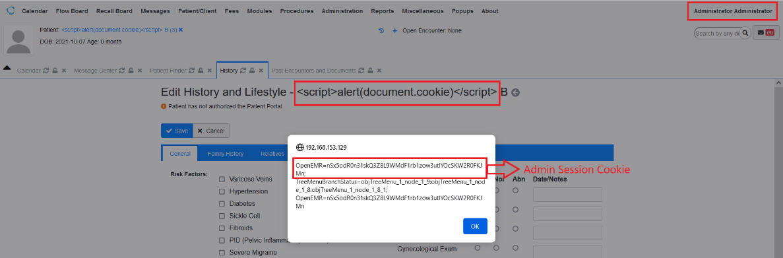The image size is (783, 258).
Task: Enable the Sickle Cell checkbox
Action: tap(222, 216)
